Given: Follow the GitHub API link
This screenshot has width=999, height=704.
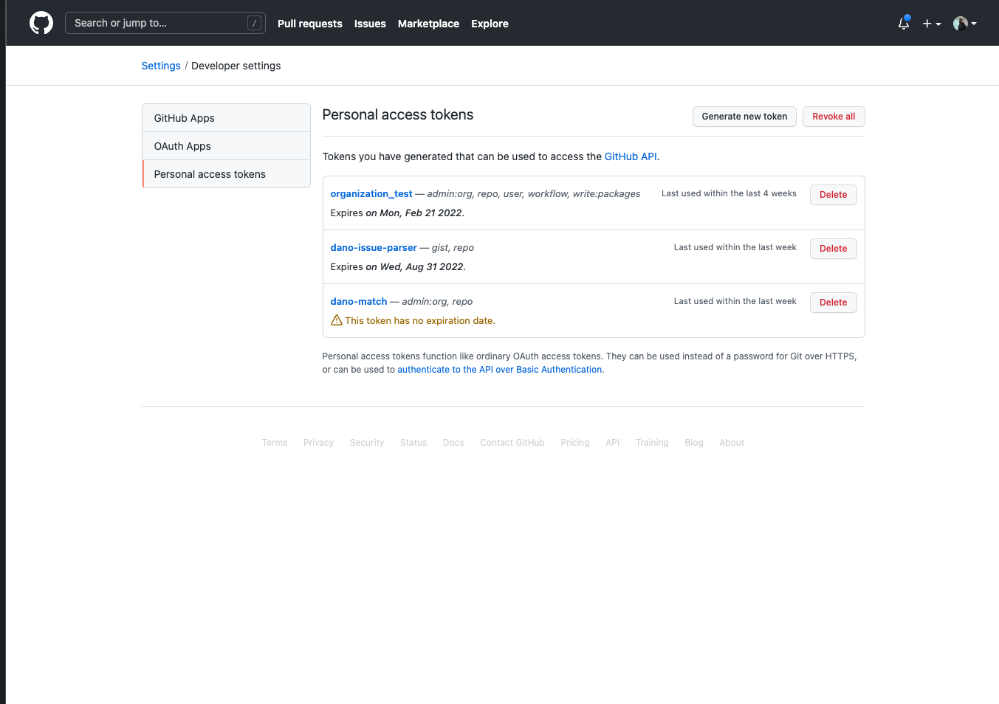Looking at the screenshot, I should pyautogui.click(x=631, y=156).
